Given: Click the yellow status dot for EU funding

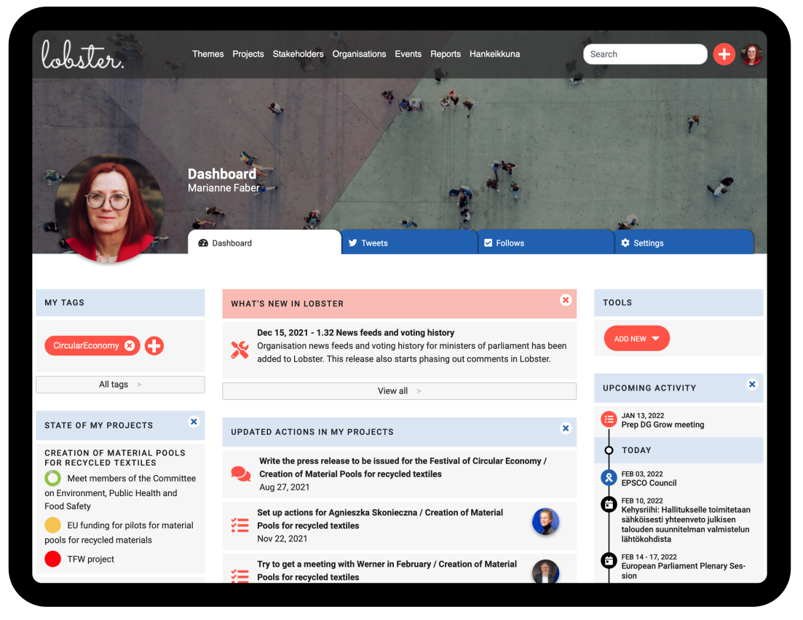Looking at the screenshot, I should (52, 525).
